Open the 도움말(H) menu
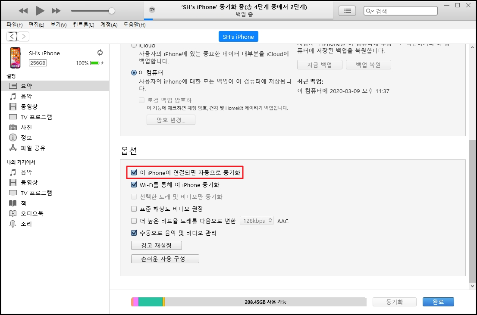The width and height of the screenshot is (477, 315). (x=135, y=25)
